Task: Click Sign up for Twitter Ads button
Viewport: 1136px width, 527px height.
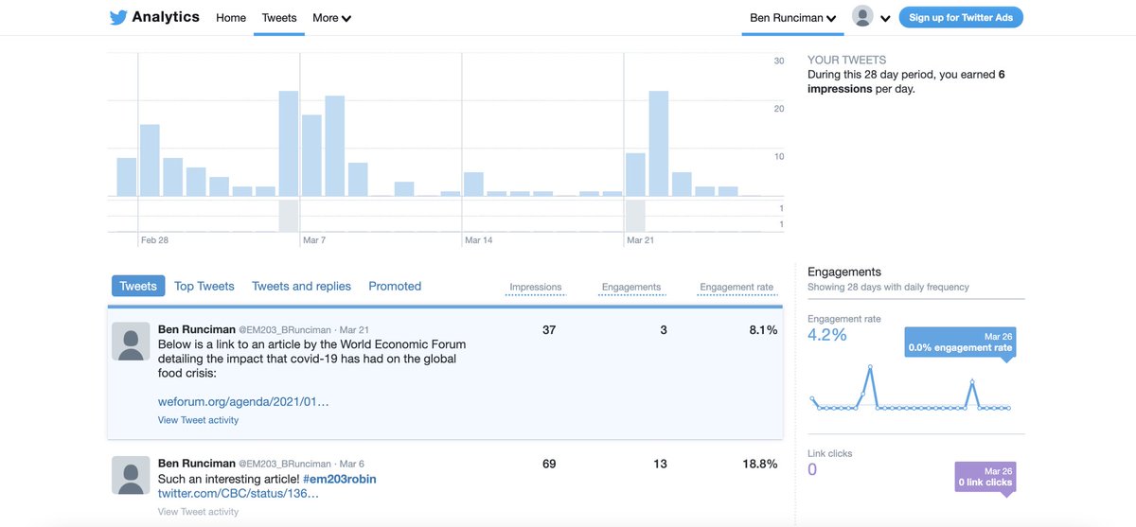Action: pyautogui.click(x=961, y=17)
